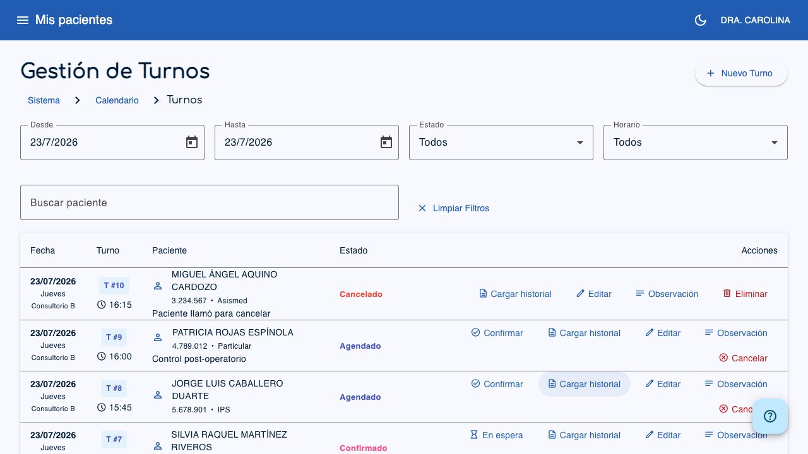Click the person icon beside Patricia Rojas

(x=158, y=337)
